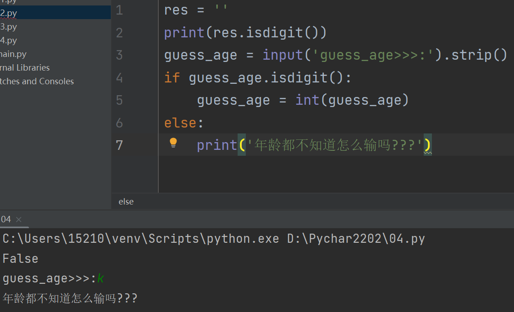
Task: Click line number 7 in the gutter
Action: (x=119, y=145)
